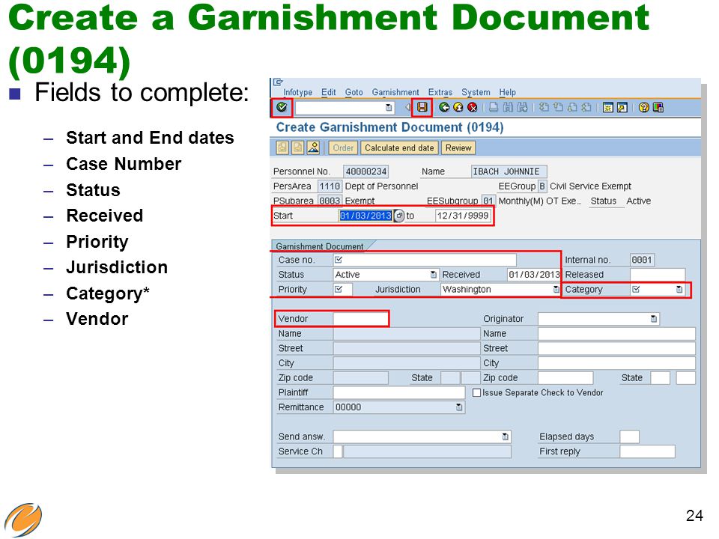
Task: Click the SAP window menu icon above Infotype
Action: (x=278, y=82)
